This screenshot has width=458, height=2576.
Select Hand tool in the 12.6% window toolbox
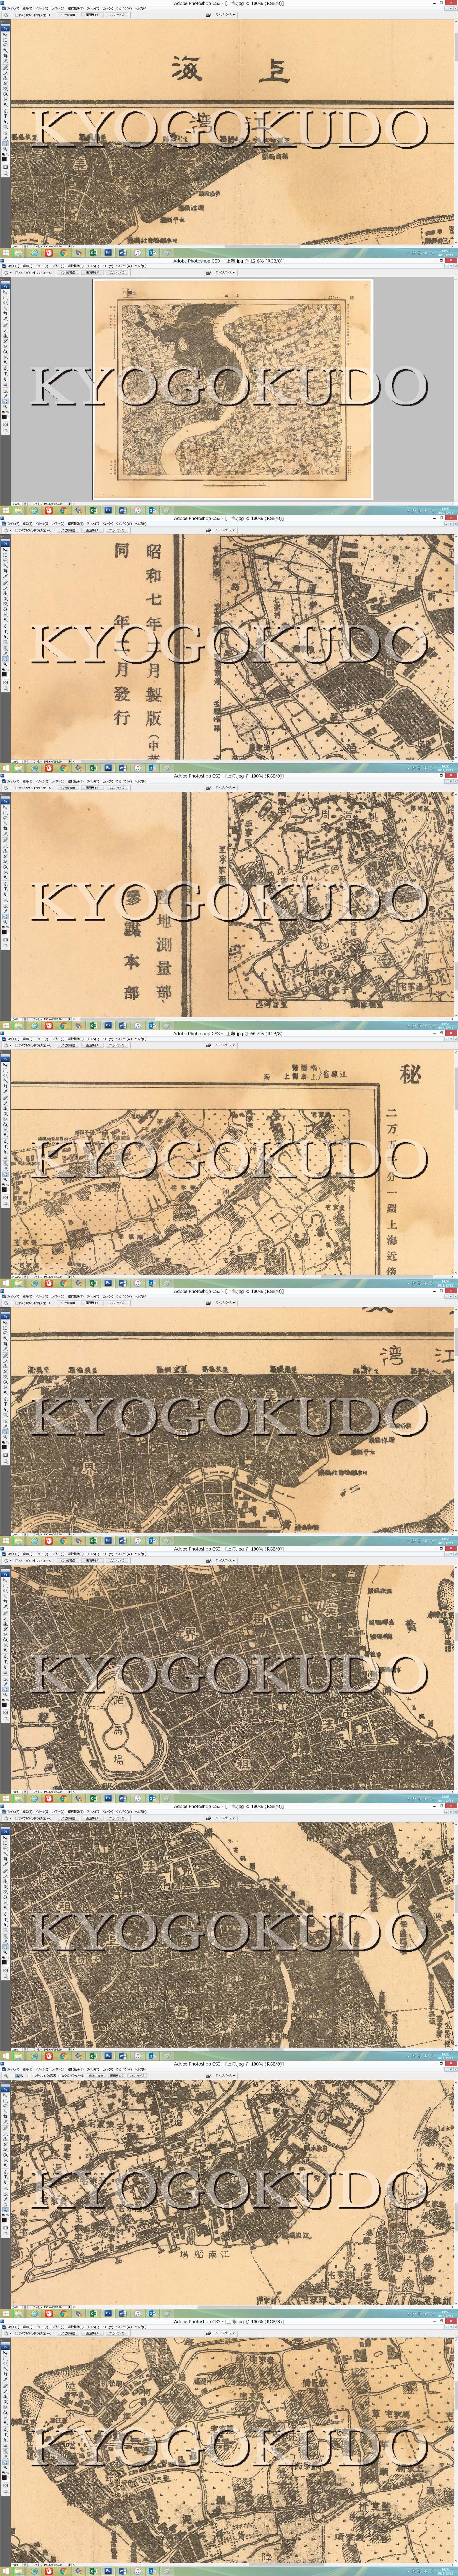pyautogui.click(x=5, y=402)
